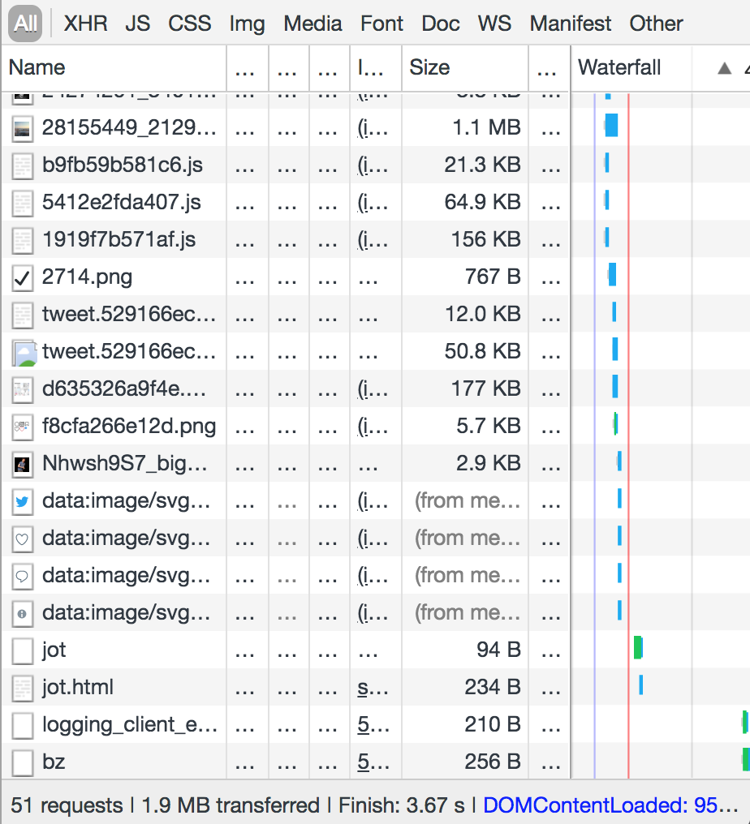Screen dimensions: 750x824
Task: Select the logging_client_e request
Action: tap(129, 725)
